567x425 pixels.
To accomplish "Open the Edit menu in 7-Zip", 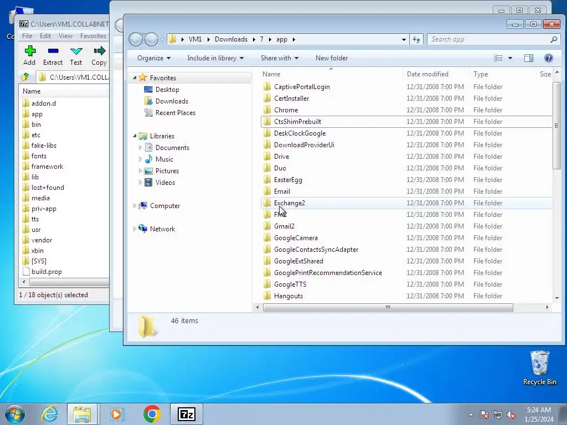I will point(45,36).
